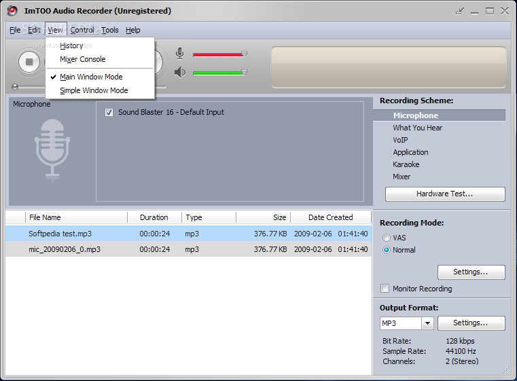
Task: Select the Mixer recording scheme
Action: 402,177
